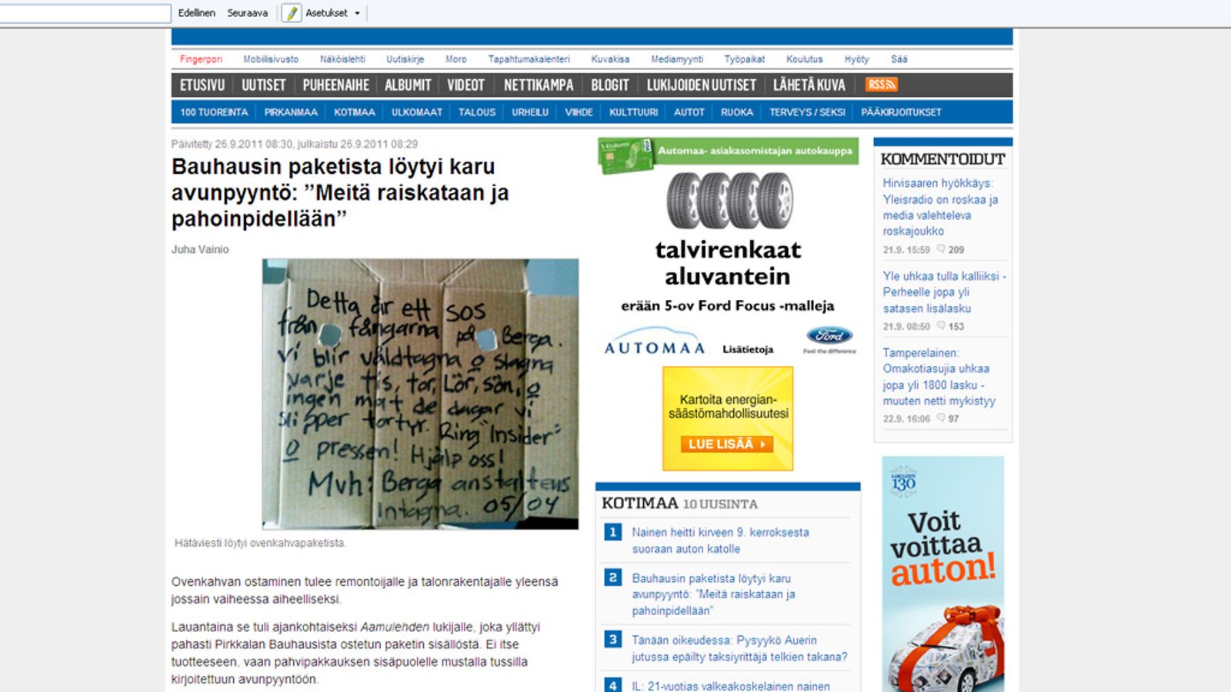Click the highlighter pencil icon in find bar
Image resolution: width=1231 pixels, height=692 pixels.
(x=292, y=13)
